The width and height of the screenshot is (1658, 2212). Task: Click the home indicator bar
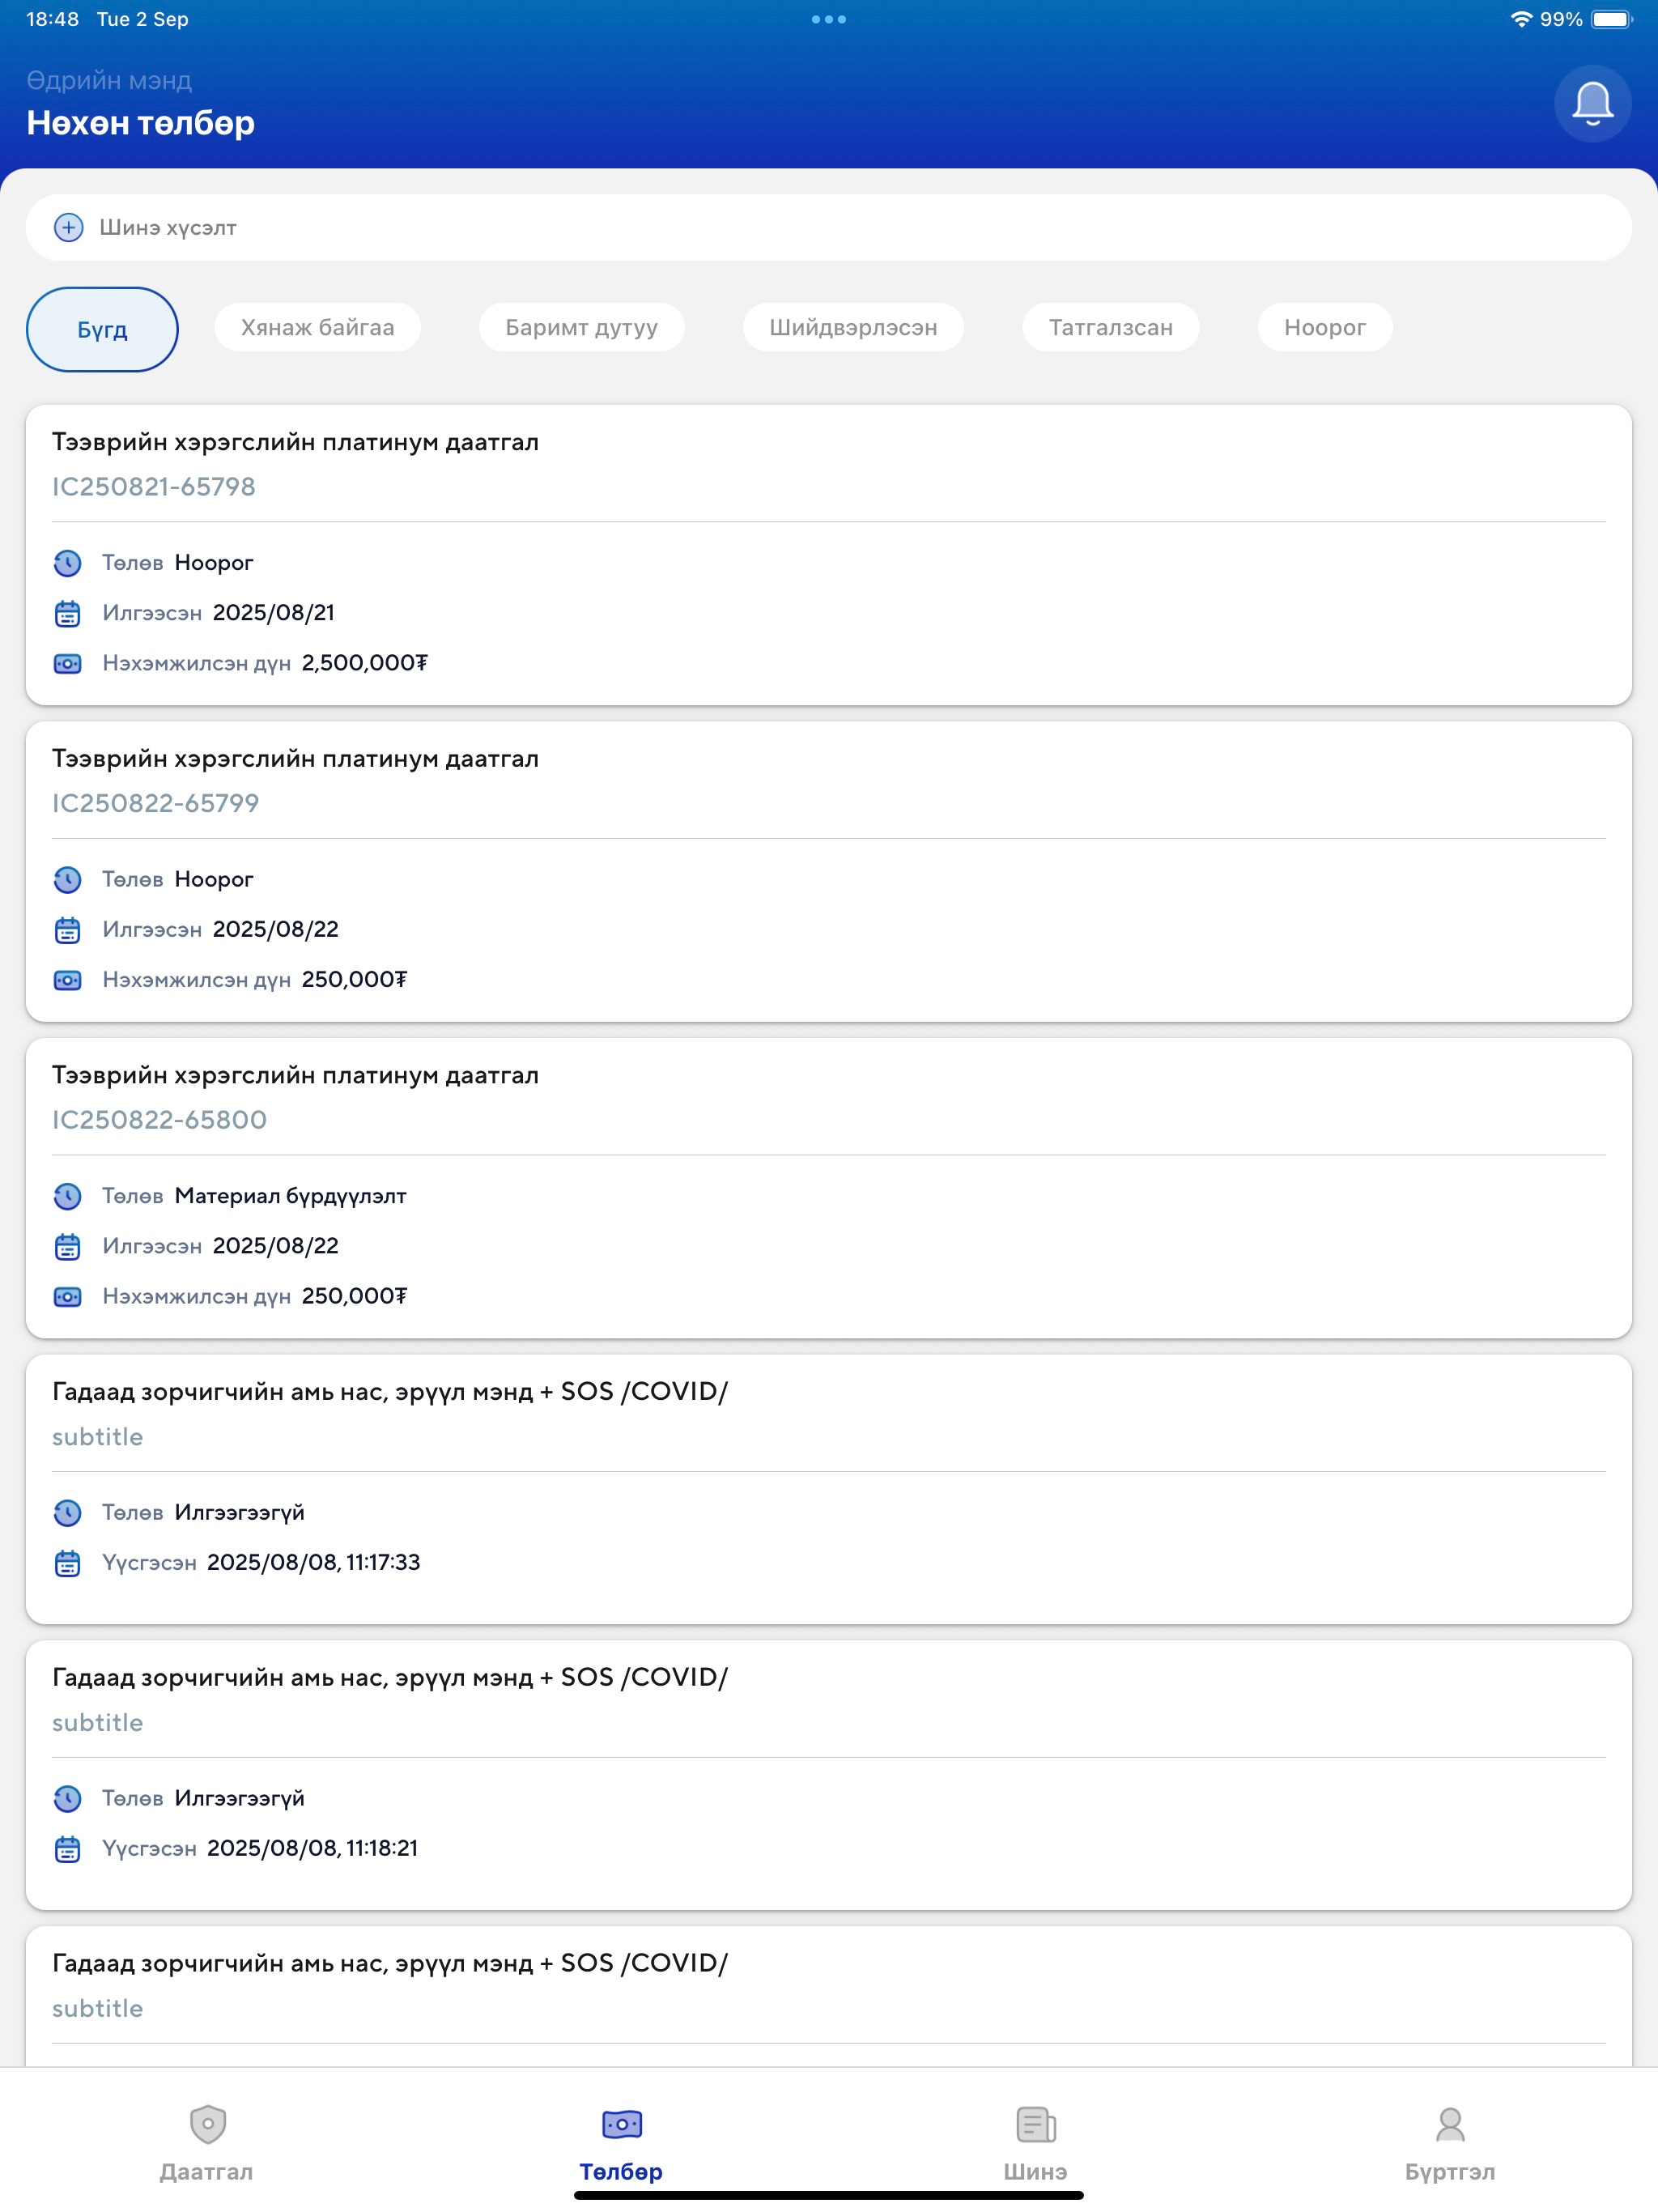point(829,2196)
